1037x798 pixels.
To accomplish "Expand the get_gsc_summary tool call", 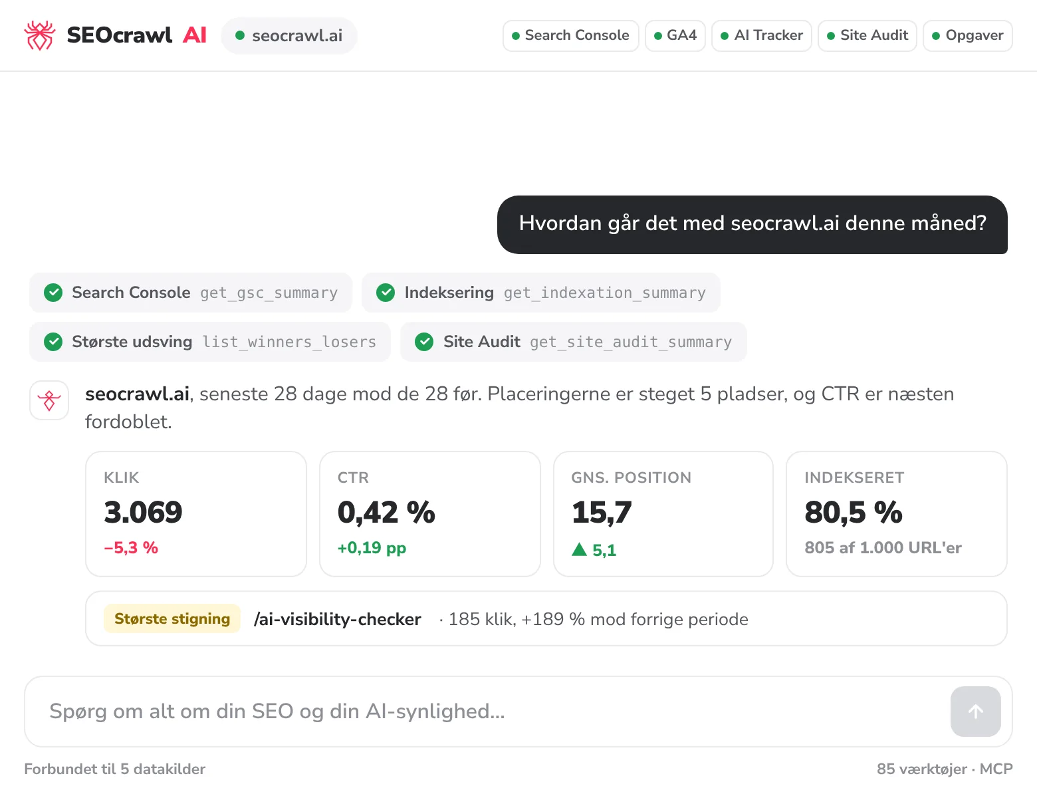I will (191, 293).
